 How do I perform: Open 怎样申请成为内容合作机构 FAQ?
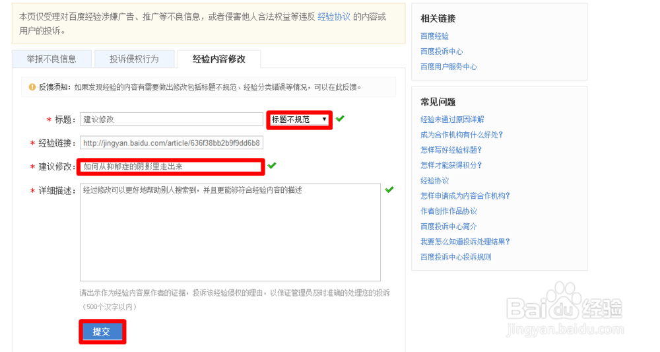465,195
